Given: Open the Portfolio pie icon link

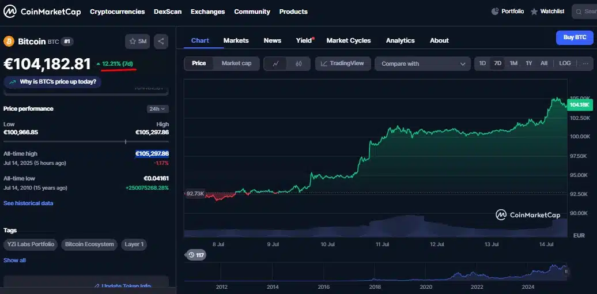Looking at the screenshot, I should tap(508, 12).
